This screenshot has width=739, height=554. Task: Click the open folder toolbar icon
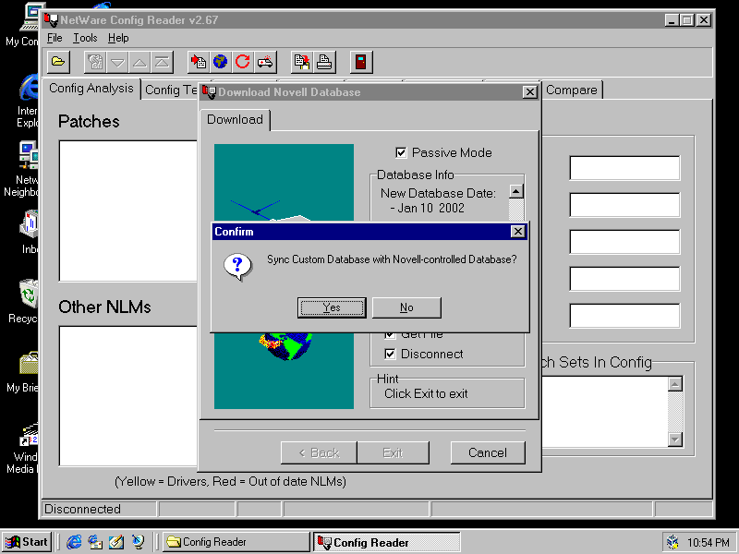point(58,62)
